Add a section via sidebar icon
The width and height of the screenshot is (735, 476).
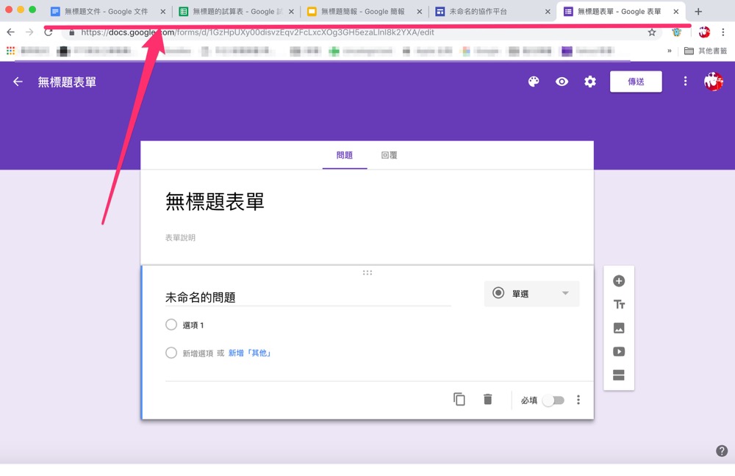[x=619, y=375]
